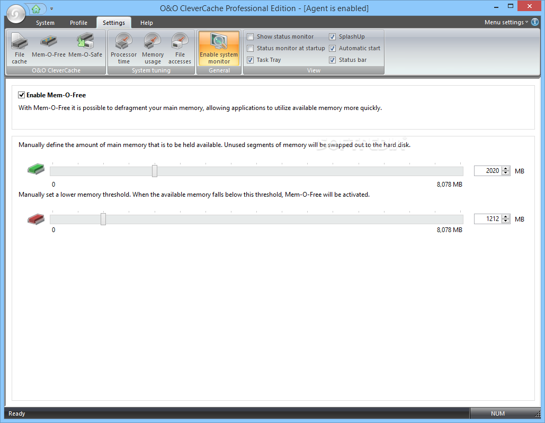Click the General group label
This screenshot has height=423, width=545.
click(219, 70)
